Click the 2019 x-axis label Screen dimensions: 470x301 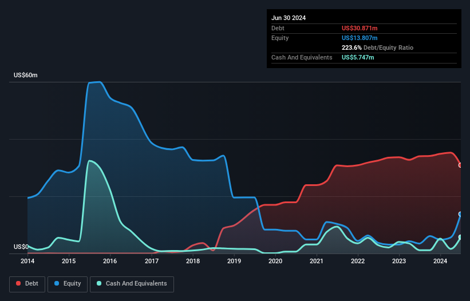click(234, 261)
